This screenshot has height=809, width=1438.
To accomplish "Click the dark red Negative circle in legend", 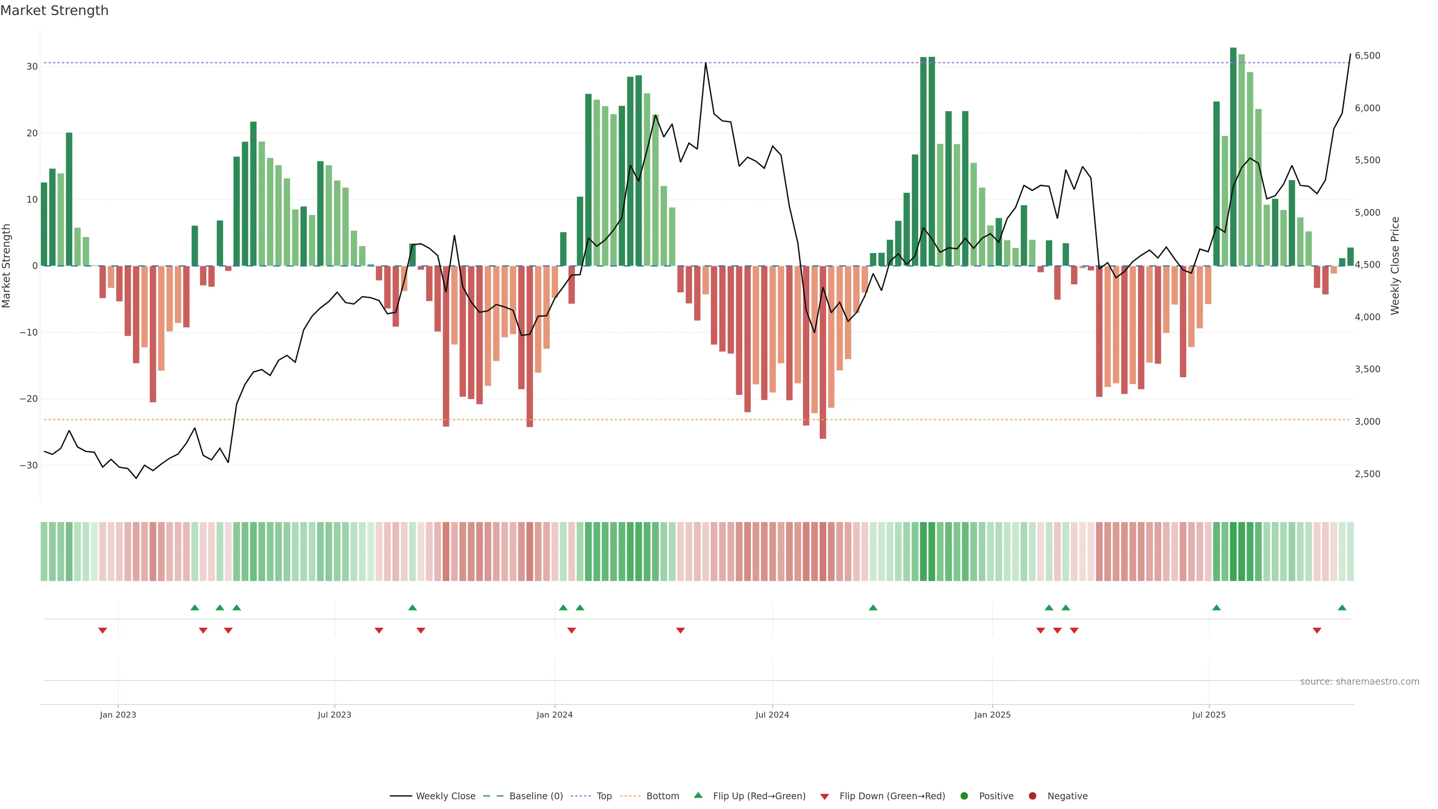I will 1032,796.
